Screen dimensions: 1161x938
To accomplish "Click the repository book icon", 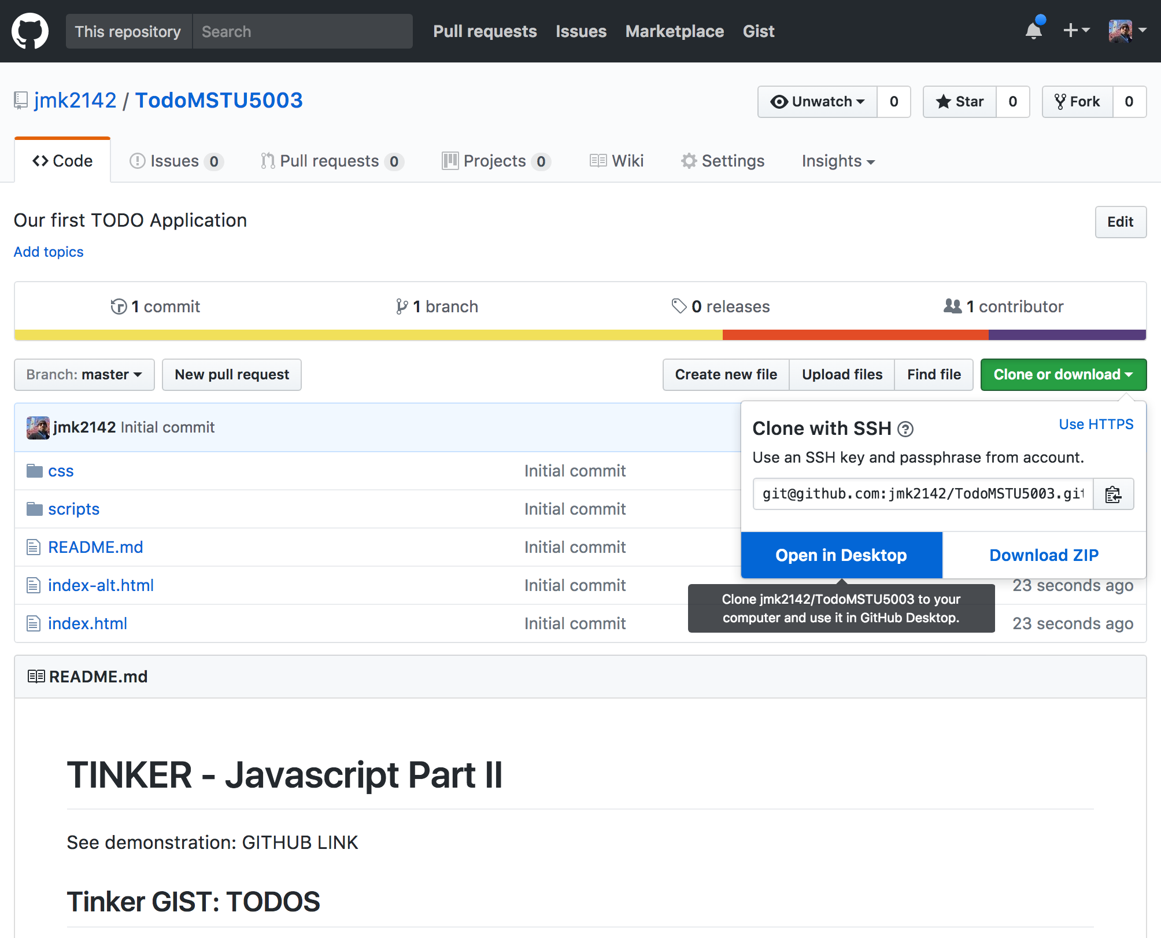I will pyautogui.click(x=21, y=101).
